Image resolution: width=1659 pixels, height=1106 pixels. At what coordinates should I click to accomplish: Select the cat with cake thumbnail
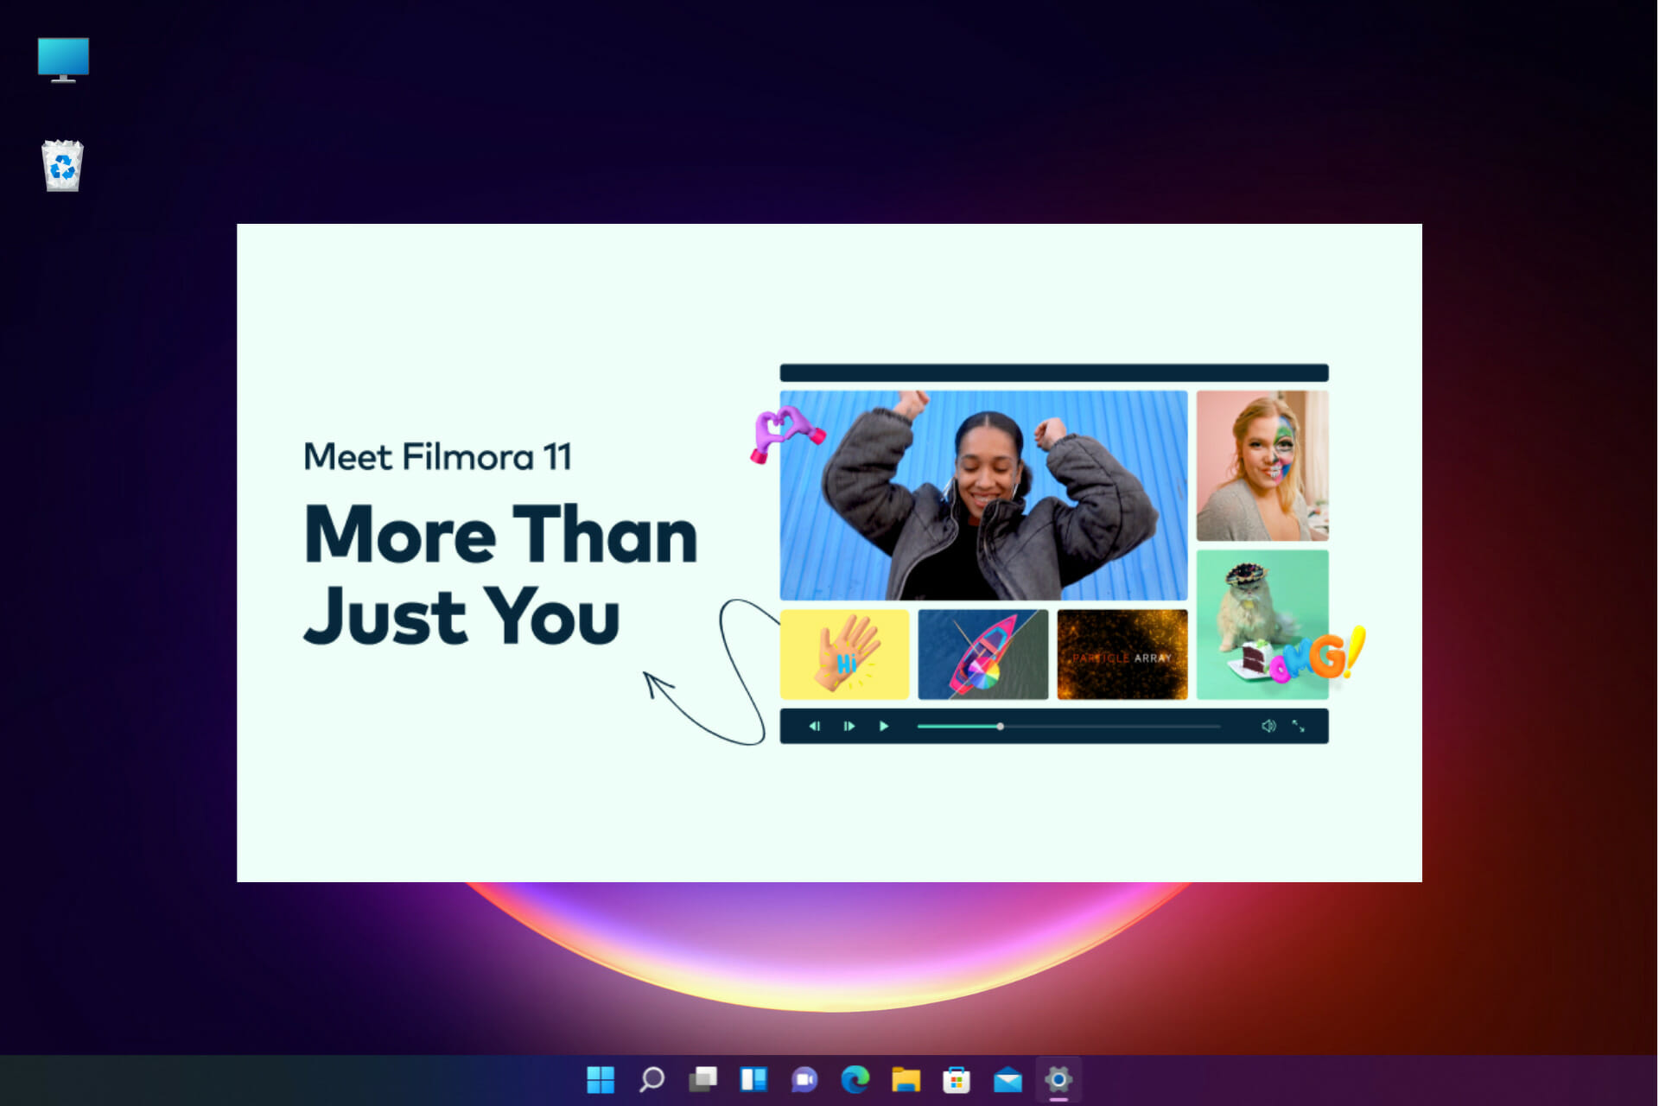tap(1262, 624)
